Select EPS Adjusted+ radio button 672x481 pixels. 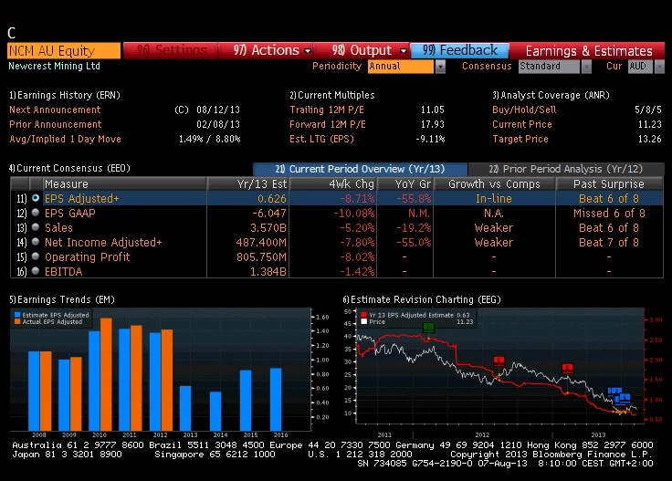point(36,198)
